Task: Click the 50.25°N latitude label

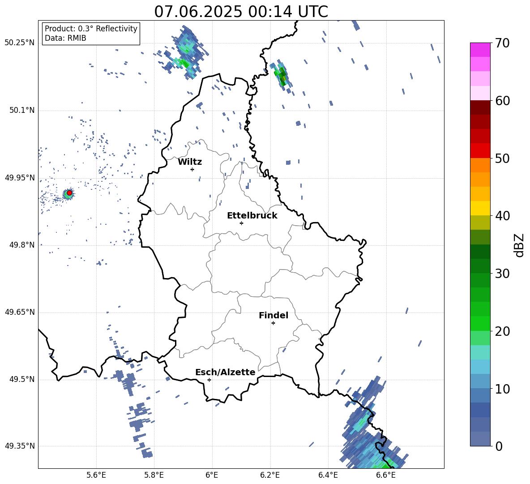Action: pyautogui.click(x=20, y=43)
